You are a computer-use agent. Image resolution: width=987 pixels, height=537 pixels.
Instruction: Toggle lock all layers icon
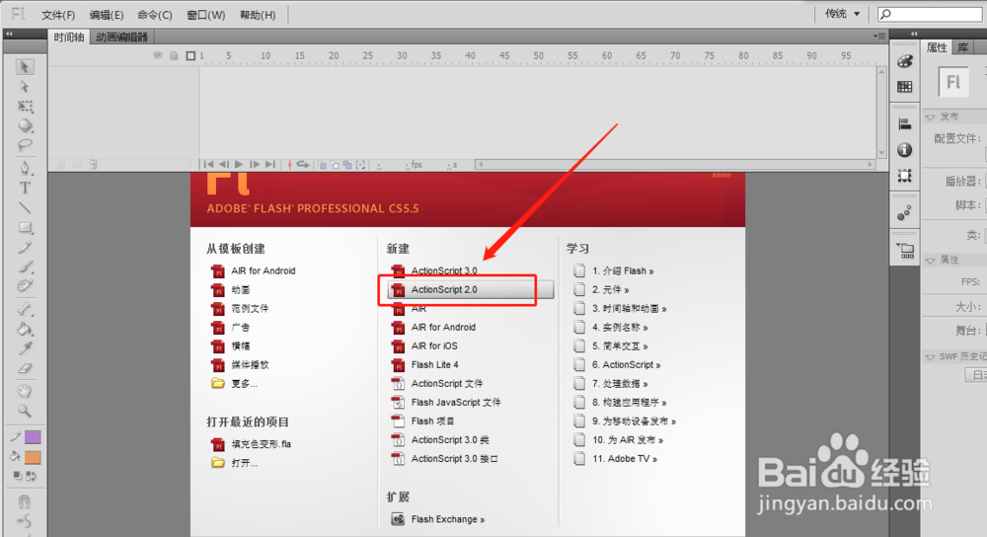pos(174,55)
